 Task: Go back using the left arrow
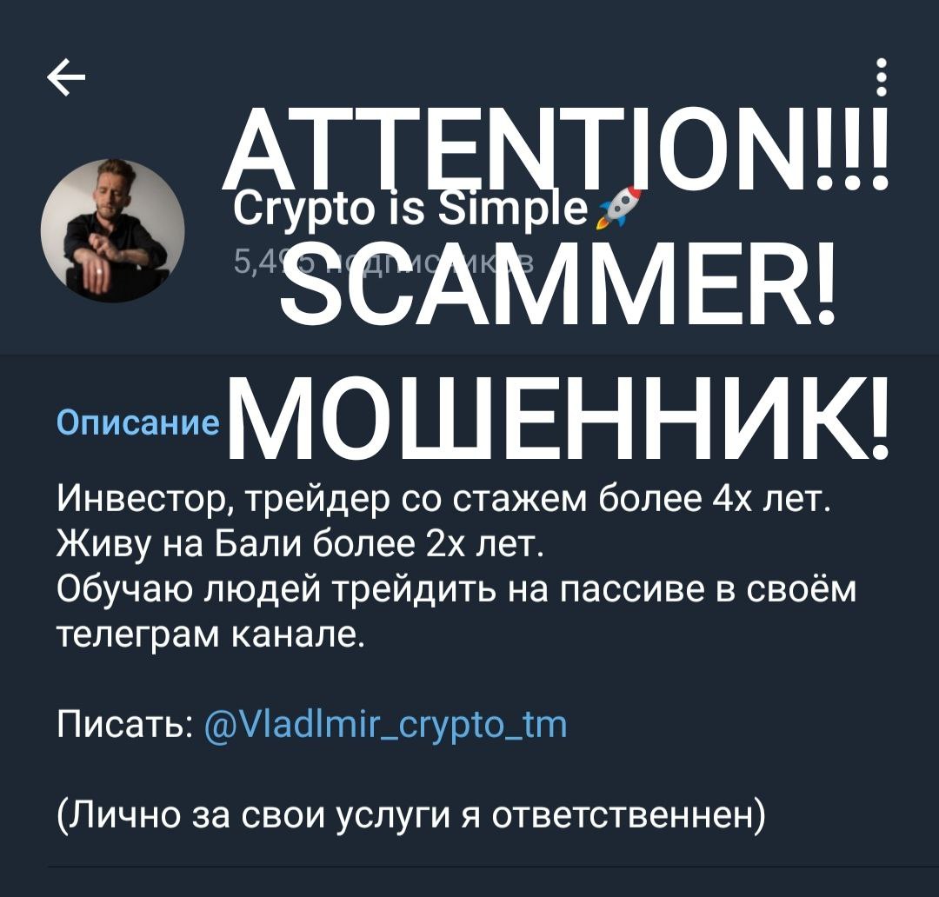(x=66, y=80)
